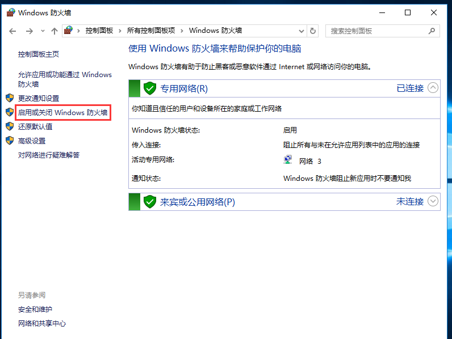The width and height of the screenshot is (452, 339).
Task: Click shield icon beside 启用或关闭 Windows 防火墙
Action: pos(10,112)
